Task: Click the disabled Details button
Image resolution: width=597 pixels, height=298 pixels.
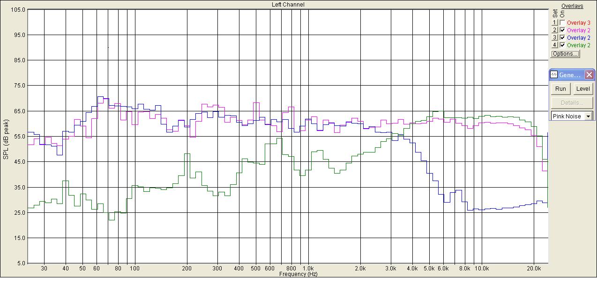Action: click(572, 102)
